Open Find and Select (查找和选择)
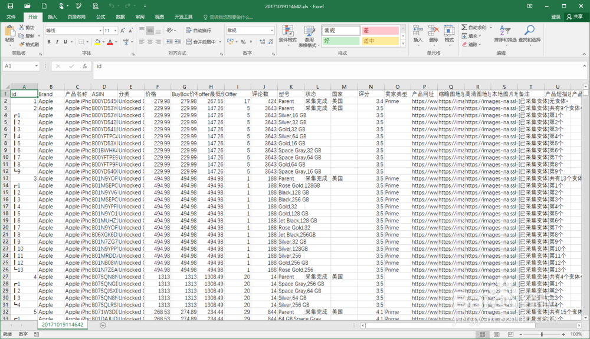The image size is (590, 339). [529, 35]
